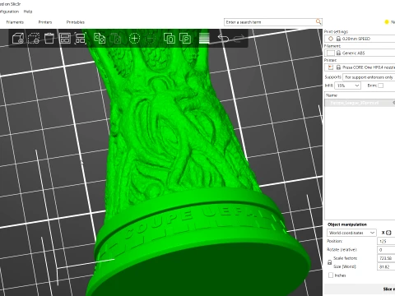
Task: Click the Copy icon in 3D toolbar
Action: click(100, 39)
